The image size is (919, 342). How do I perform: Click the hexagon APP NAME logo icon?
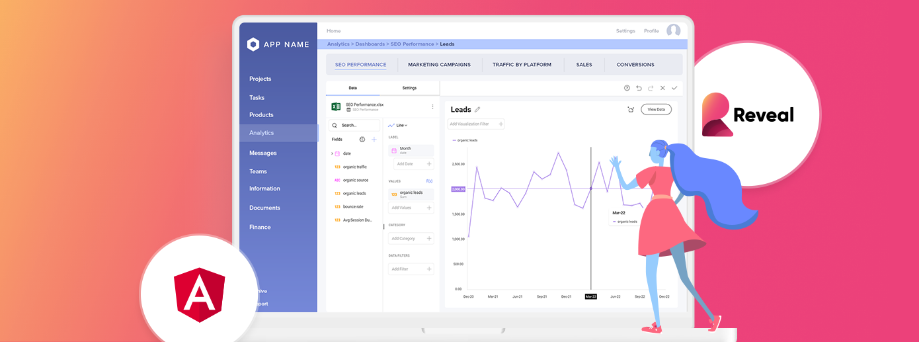pyautogui.click(x=253, y=44)
